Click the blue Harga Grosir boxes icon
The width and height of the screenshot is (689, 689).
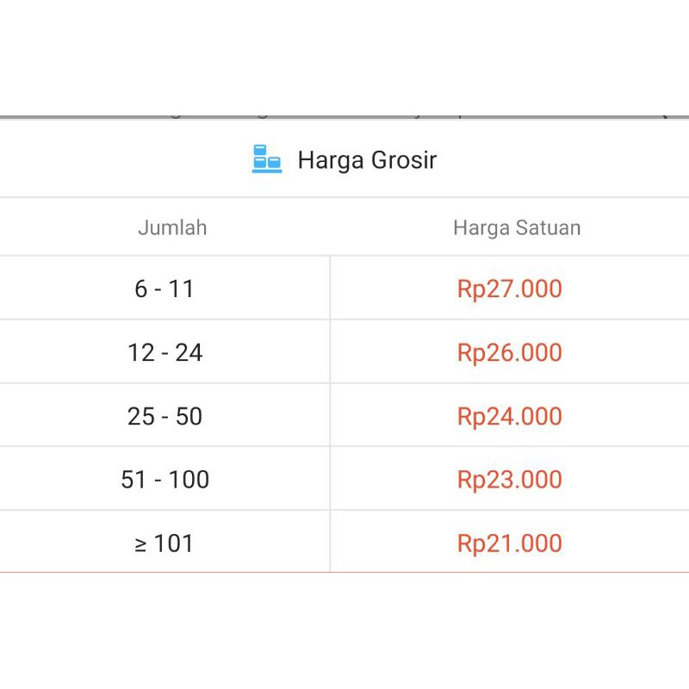[x=267, y=159]
